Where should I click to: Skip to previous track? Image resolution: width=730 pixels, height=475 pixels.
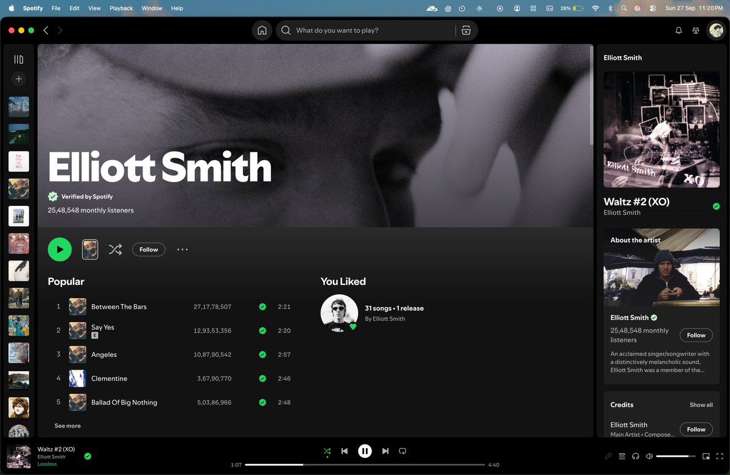coord(345,451)
